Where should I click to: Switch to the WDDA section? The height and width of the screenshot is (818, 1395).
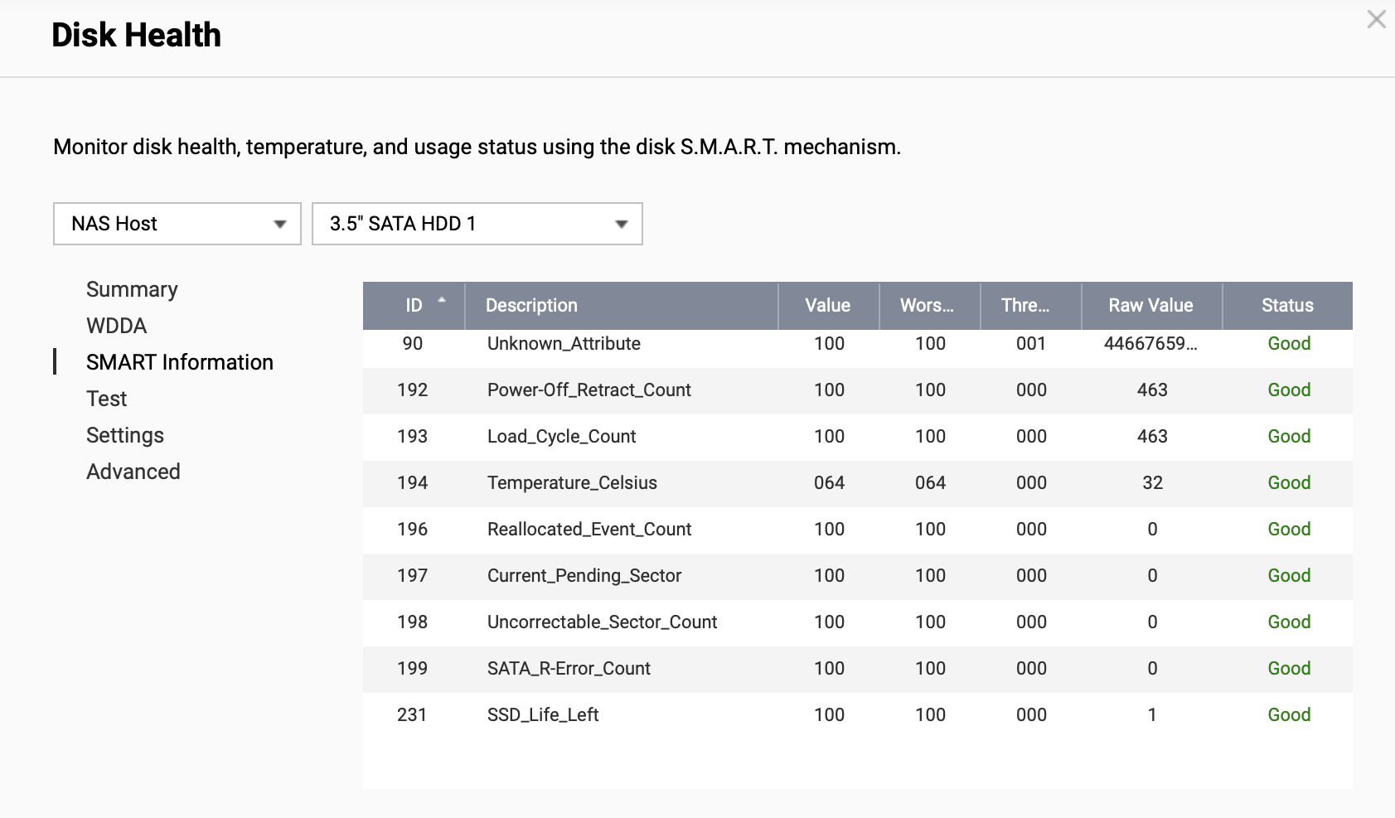pyautogui.click(x=116, y=326)
